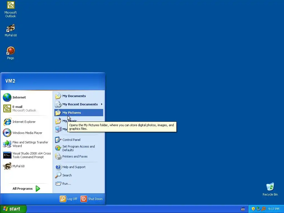Open E-mail Microsoft Outlook in Start menu

point(26,108)
